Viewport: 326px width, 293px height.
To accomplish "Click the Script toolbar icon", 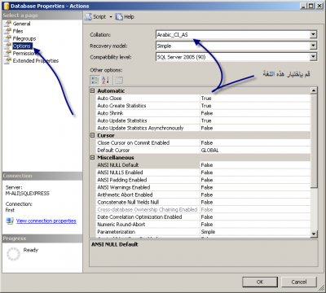I will [x=88, y=17].
